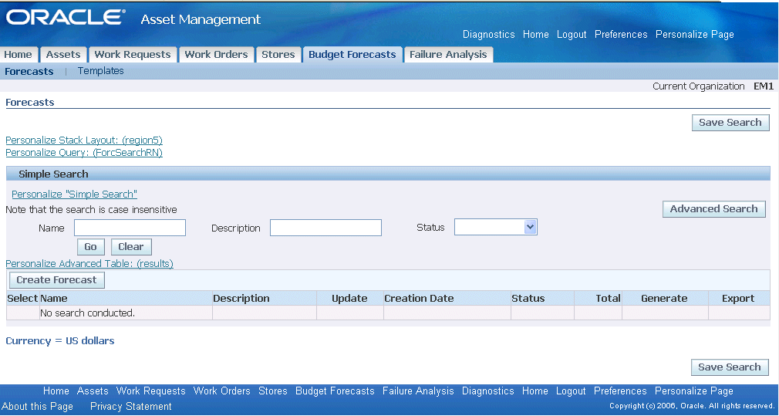Click Personalize Page link in footer

coord(694,391)
